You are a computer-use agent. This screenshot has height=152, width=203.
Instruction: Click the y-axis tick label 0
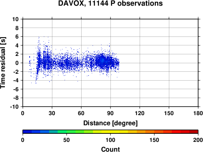click(x=17, y=63)
